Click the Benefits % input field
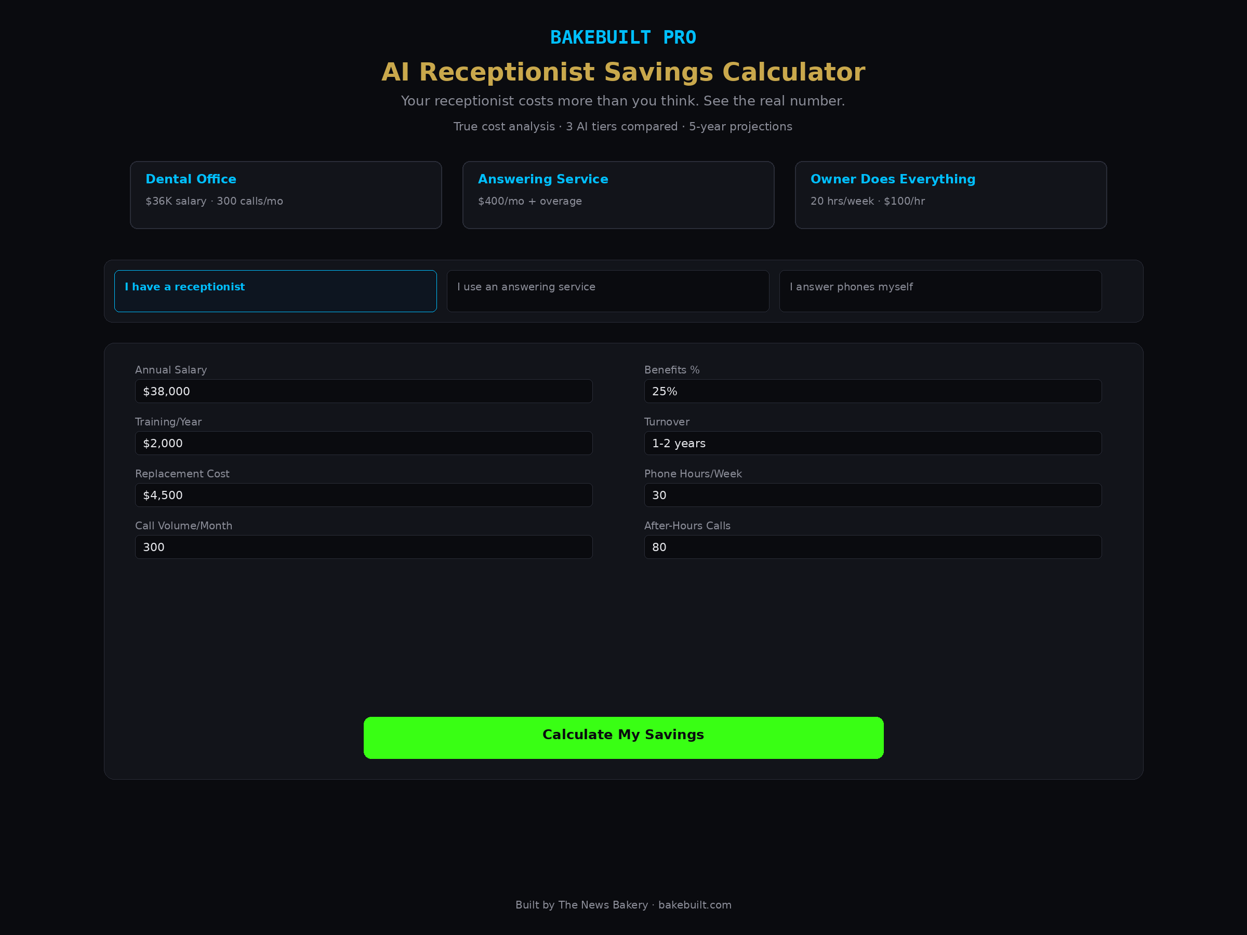Screen dimensions: 1247x935 (873, 391)
